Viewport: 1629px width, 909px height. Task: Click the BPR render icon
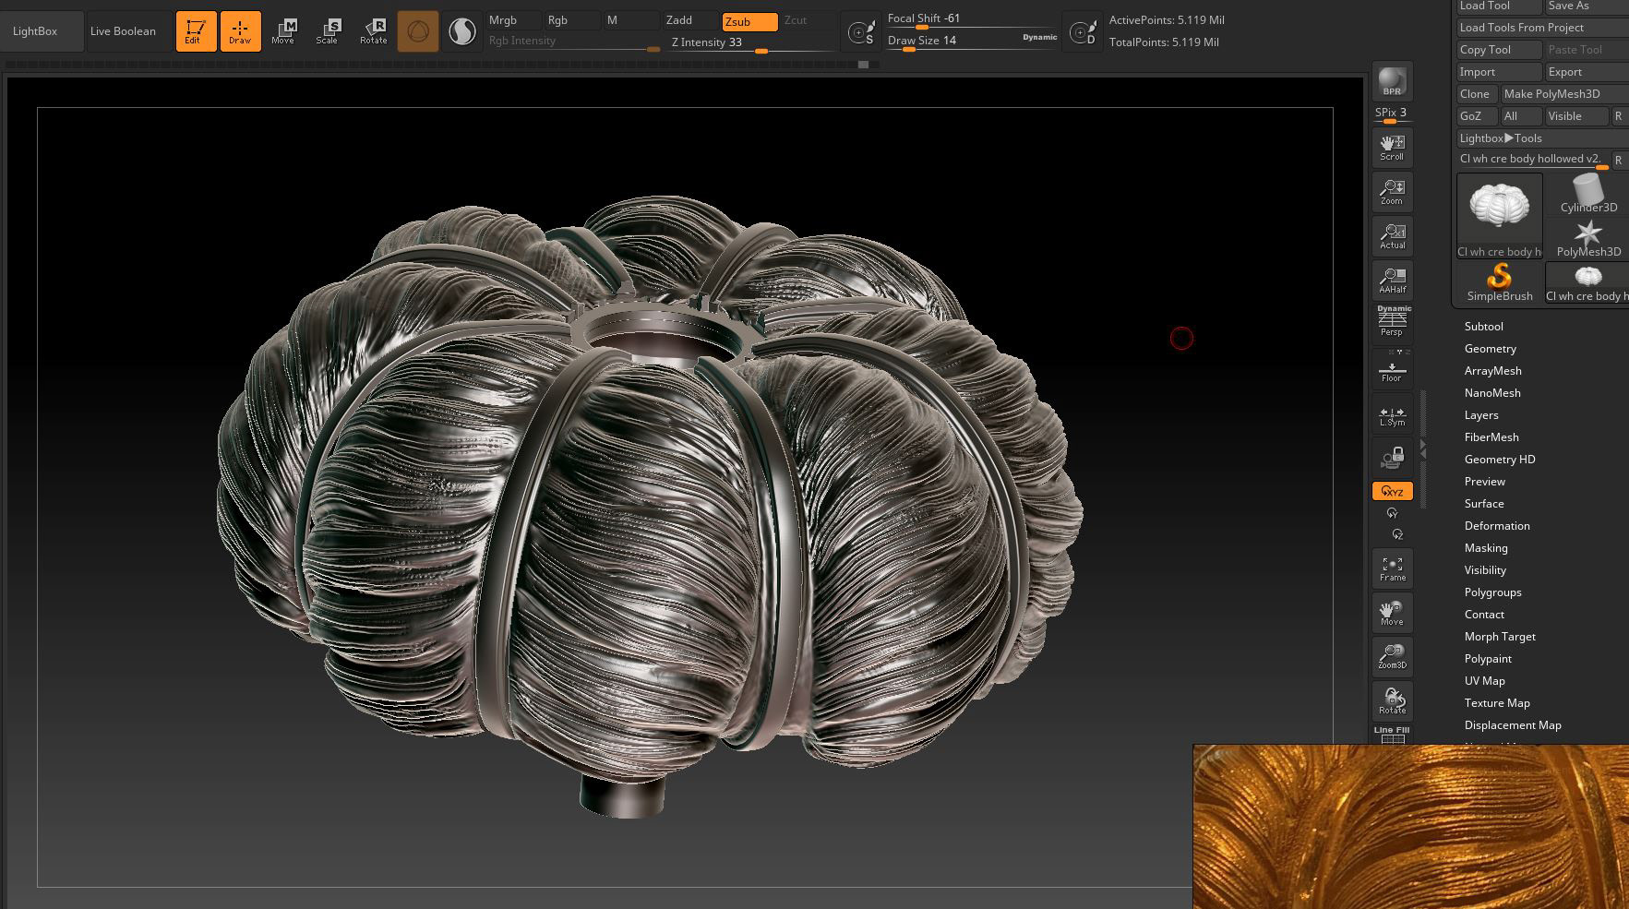(x=1392, y=82)
